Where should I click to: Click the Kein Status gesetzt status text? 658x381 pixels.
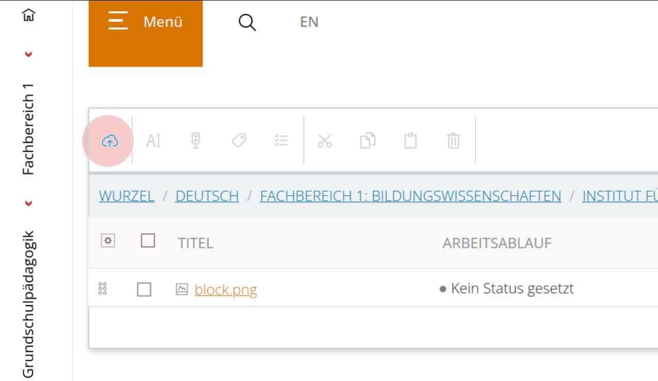tap(512, 289)
